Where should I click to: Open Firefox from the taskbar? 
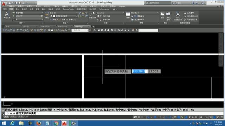(38, 123)
